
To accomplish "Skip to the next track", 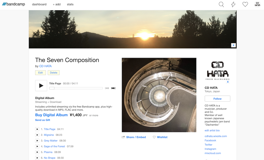I will [x=113, y=88].
